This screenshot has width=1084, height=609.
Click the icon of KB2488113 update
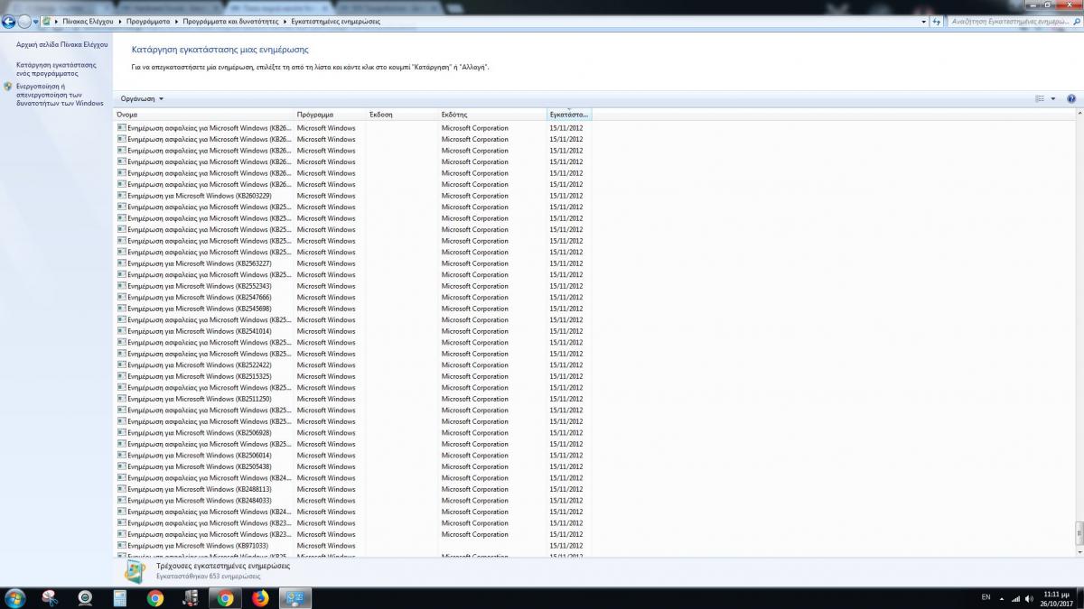point(122,489)
